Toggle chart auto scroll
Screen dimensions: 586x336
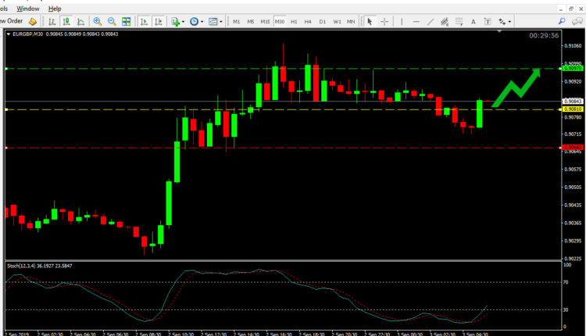pos(144,22)
